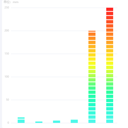Click the 50 y-axis label
128x128 pixels.
click(x=7, y=100)
